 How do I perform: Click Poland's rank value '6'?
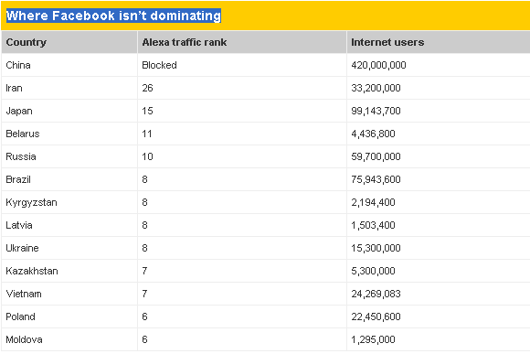[x=144, y=316]
